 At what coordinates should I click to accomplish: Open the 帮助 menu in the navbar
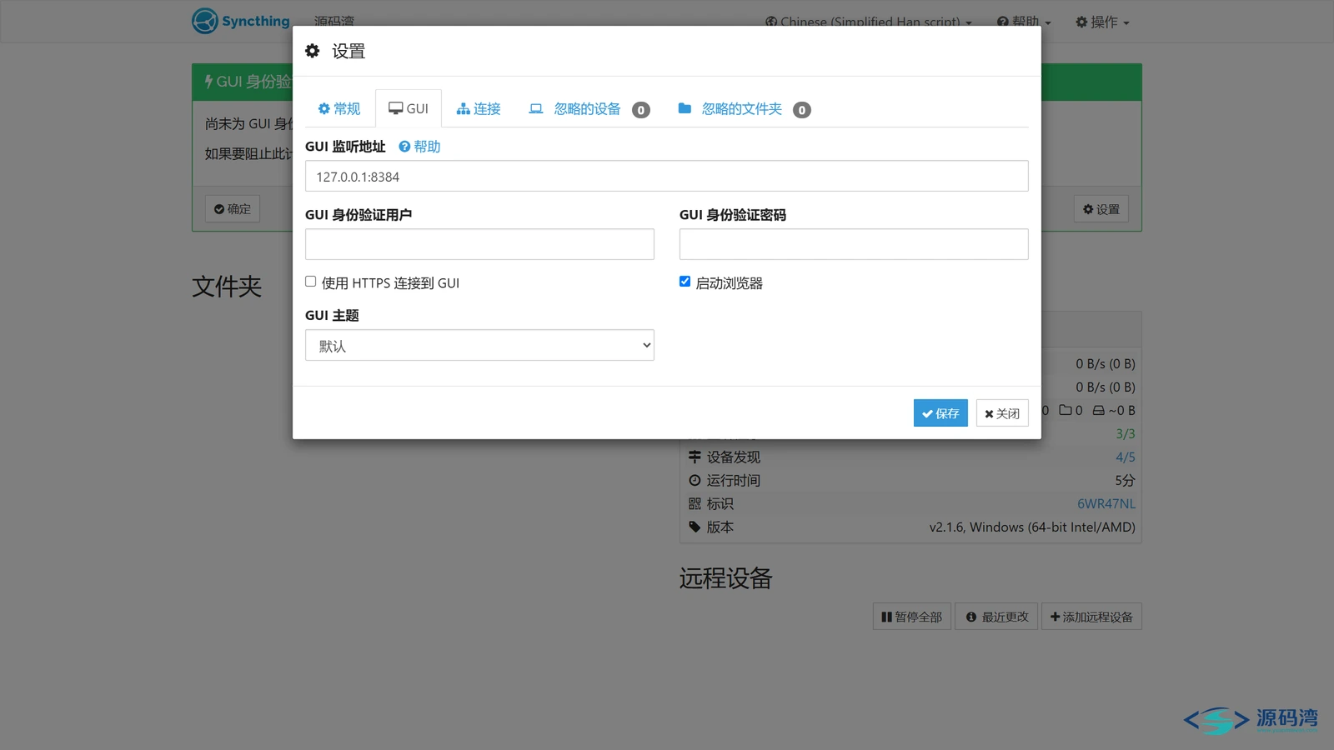[x=1024, y=22]
